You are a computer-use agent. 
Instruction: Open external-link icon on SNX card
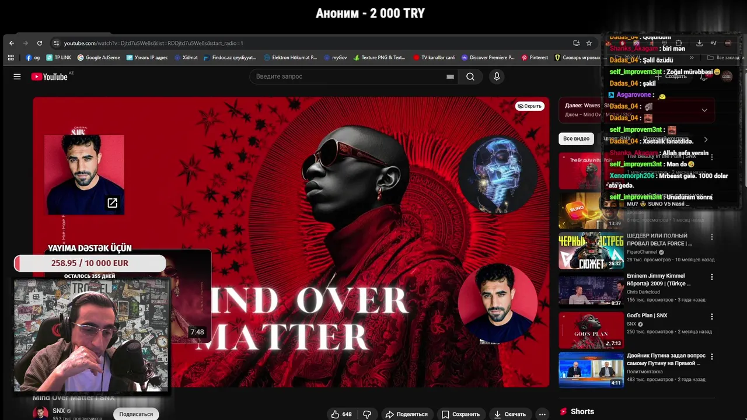(112, 203)
